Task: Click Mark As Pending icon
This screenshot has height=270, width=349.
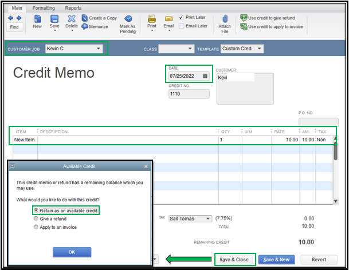Action: (128, 19)
